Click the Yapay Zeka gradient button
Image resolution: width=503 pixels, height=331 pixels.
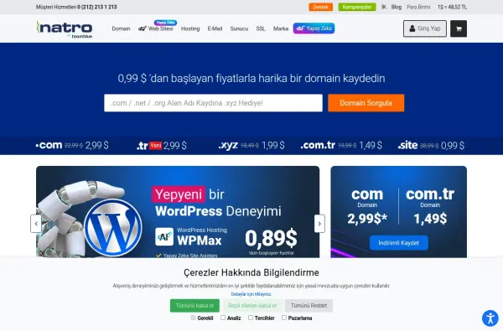[x=314, y=28]
